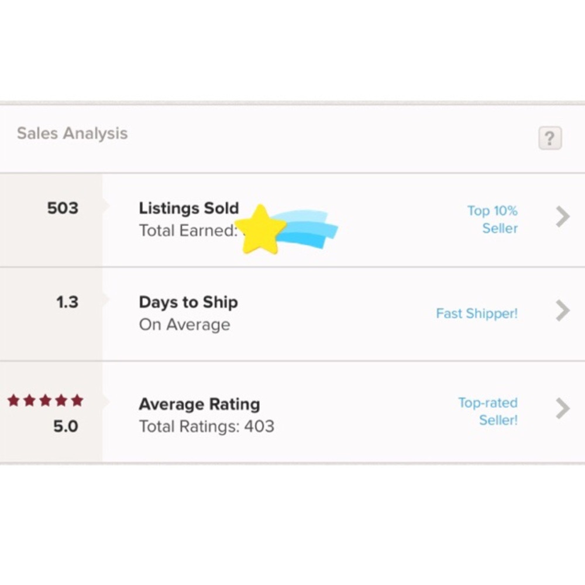The width and height of the screenshot is (585, 585).
Task: Click the first red rating star
Action: 13,401
